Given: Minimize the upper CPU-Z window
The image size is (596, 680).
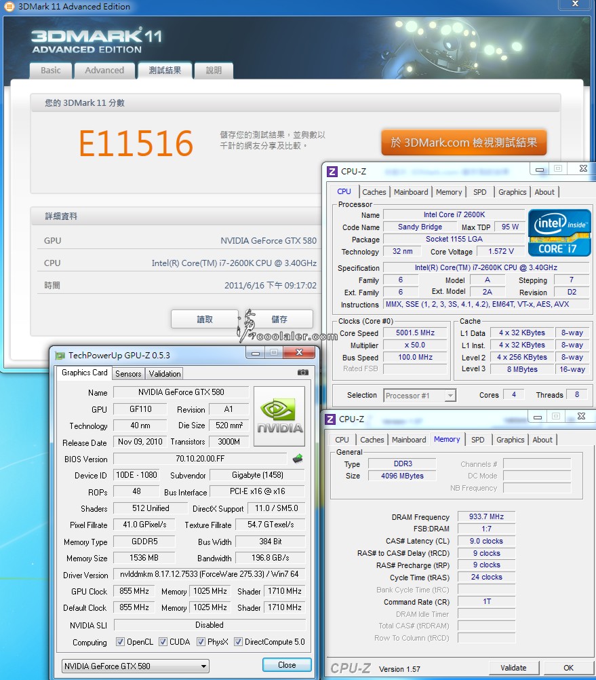Looking at the screenshot, I should pyautogui.click(x=540, y=169).
